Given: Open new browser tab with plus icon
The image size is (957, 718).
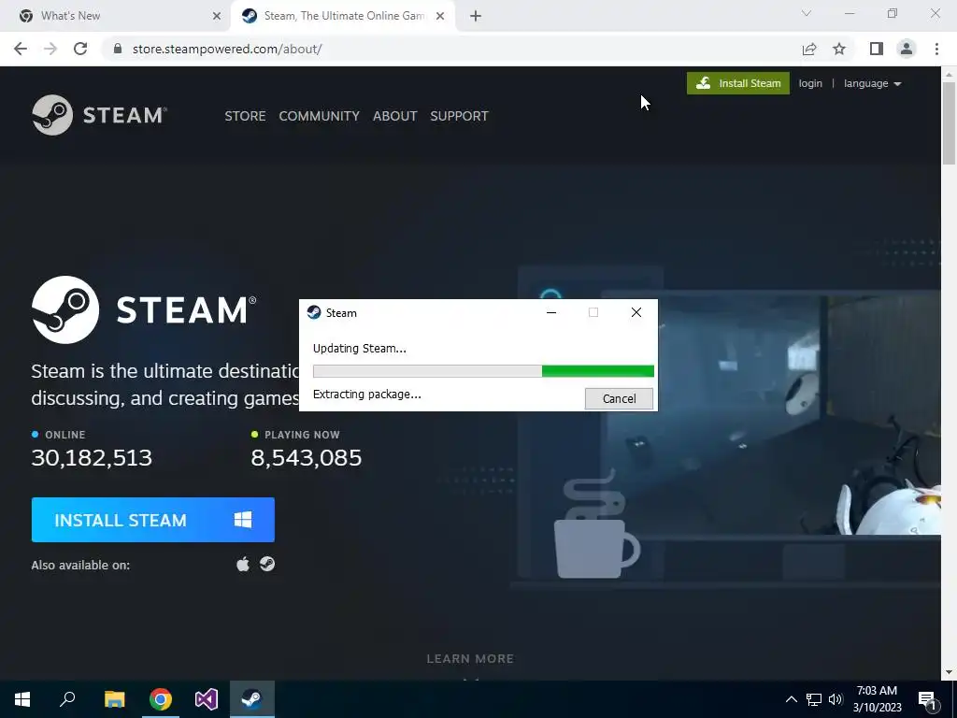Looking at the screenshot, I should tap(476, 16).
